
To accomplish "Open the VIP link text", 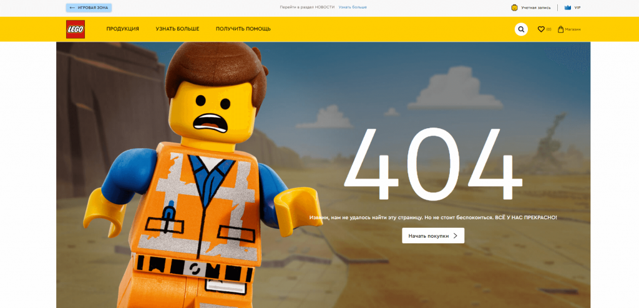I will (577, 7).
